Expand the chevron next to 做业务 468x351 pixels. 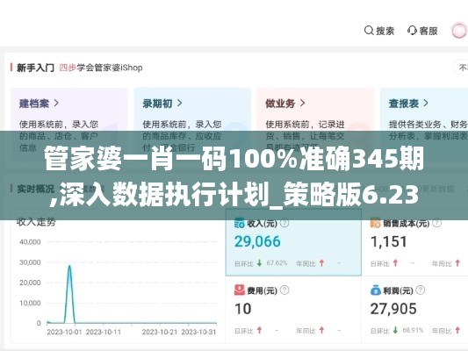pos(302,104)
